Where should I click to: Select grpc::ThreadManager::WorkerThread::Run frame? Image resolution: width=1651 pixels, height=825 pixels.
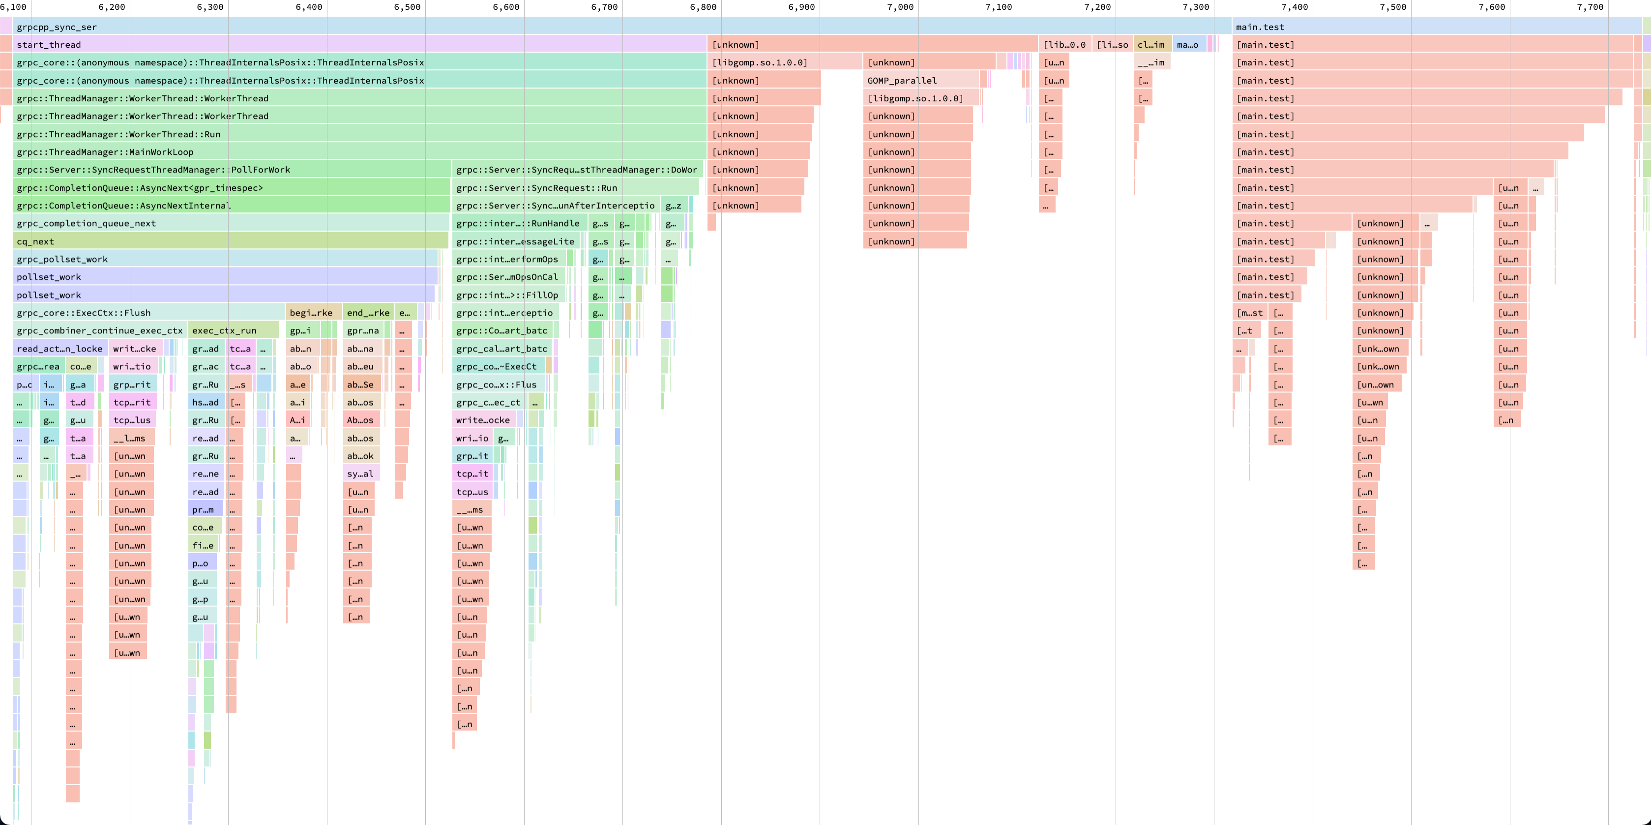click(359, 134)
